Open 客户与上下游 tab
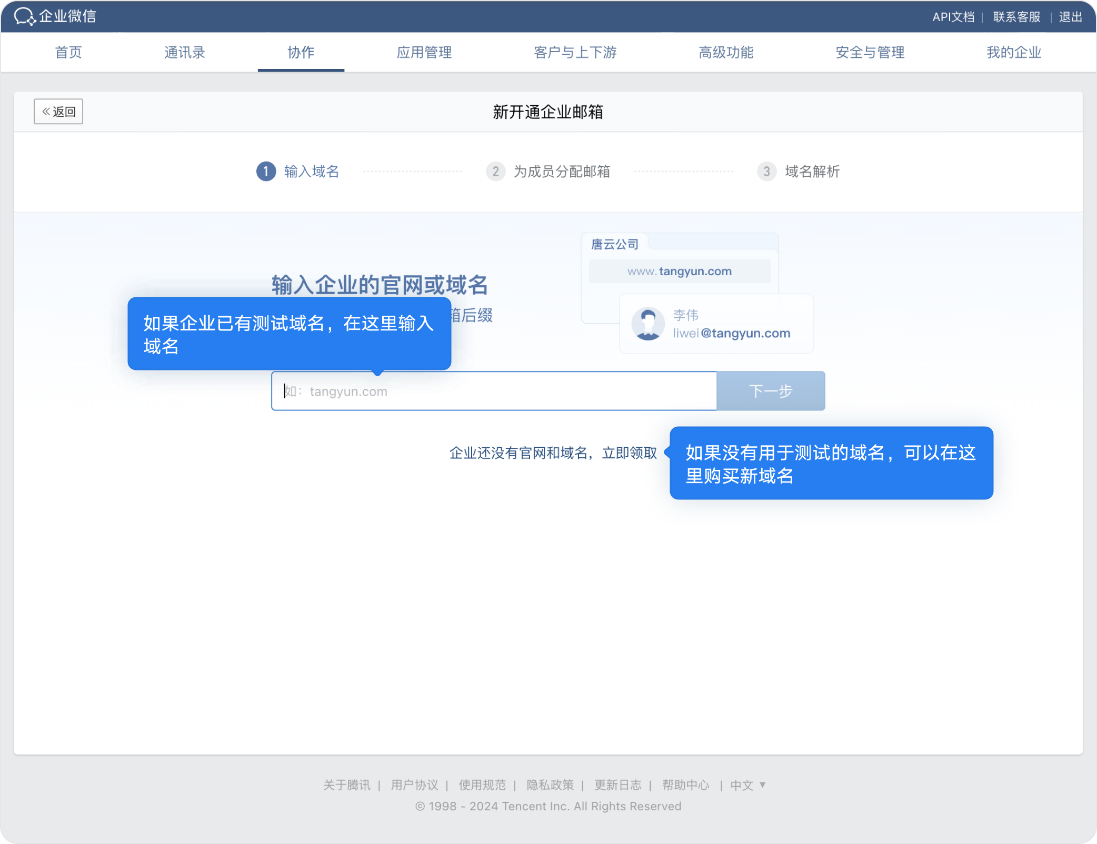Screen dimensions: 1097x844 [x=575, y=52]
